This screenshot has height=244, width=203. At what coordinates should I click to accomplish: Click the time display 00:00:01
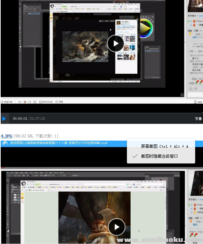click(x=20, y=118)
